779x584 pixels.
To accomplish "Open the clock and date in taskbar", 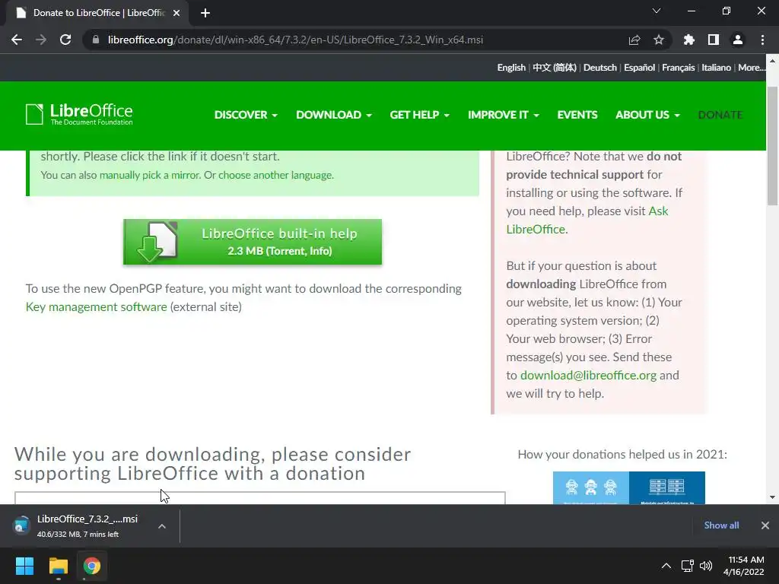I will [x=744, y=566].
